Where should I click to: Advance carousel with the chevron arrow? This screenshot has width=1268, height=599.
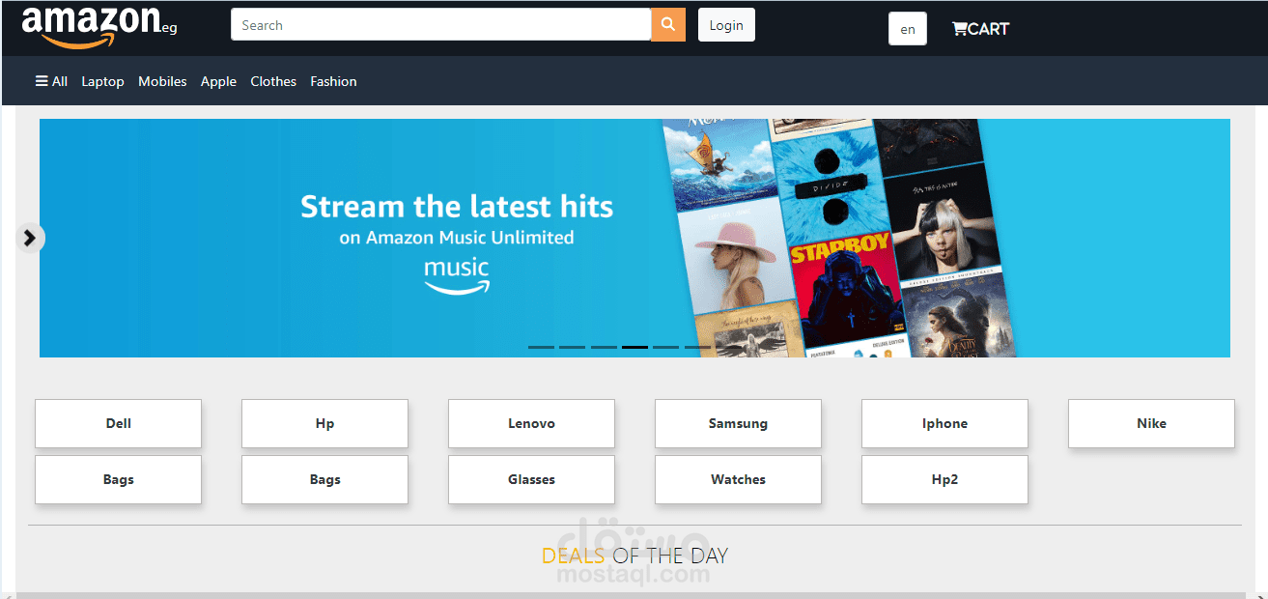coord(30,238)
